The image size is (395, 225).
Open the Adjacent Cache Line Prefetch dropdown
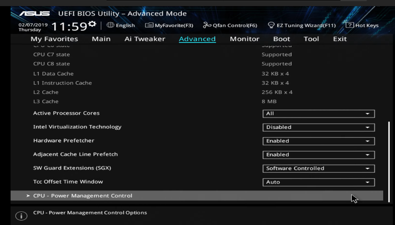(318, 155)
